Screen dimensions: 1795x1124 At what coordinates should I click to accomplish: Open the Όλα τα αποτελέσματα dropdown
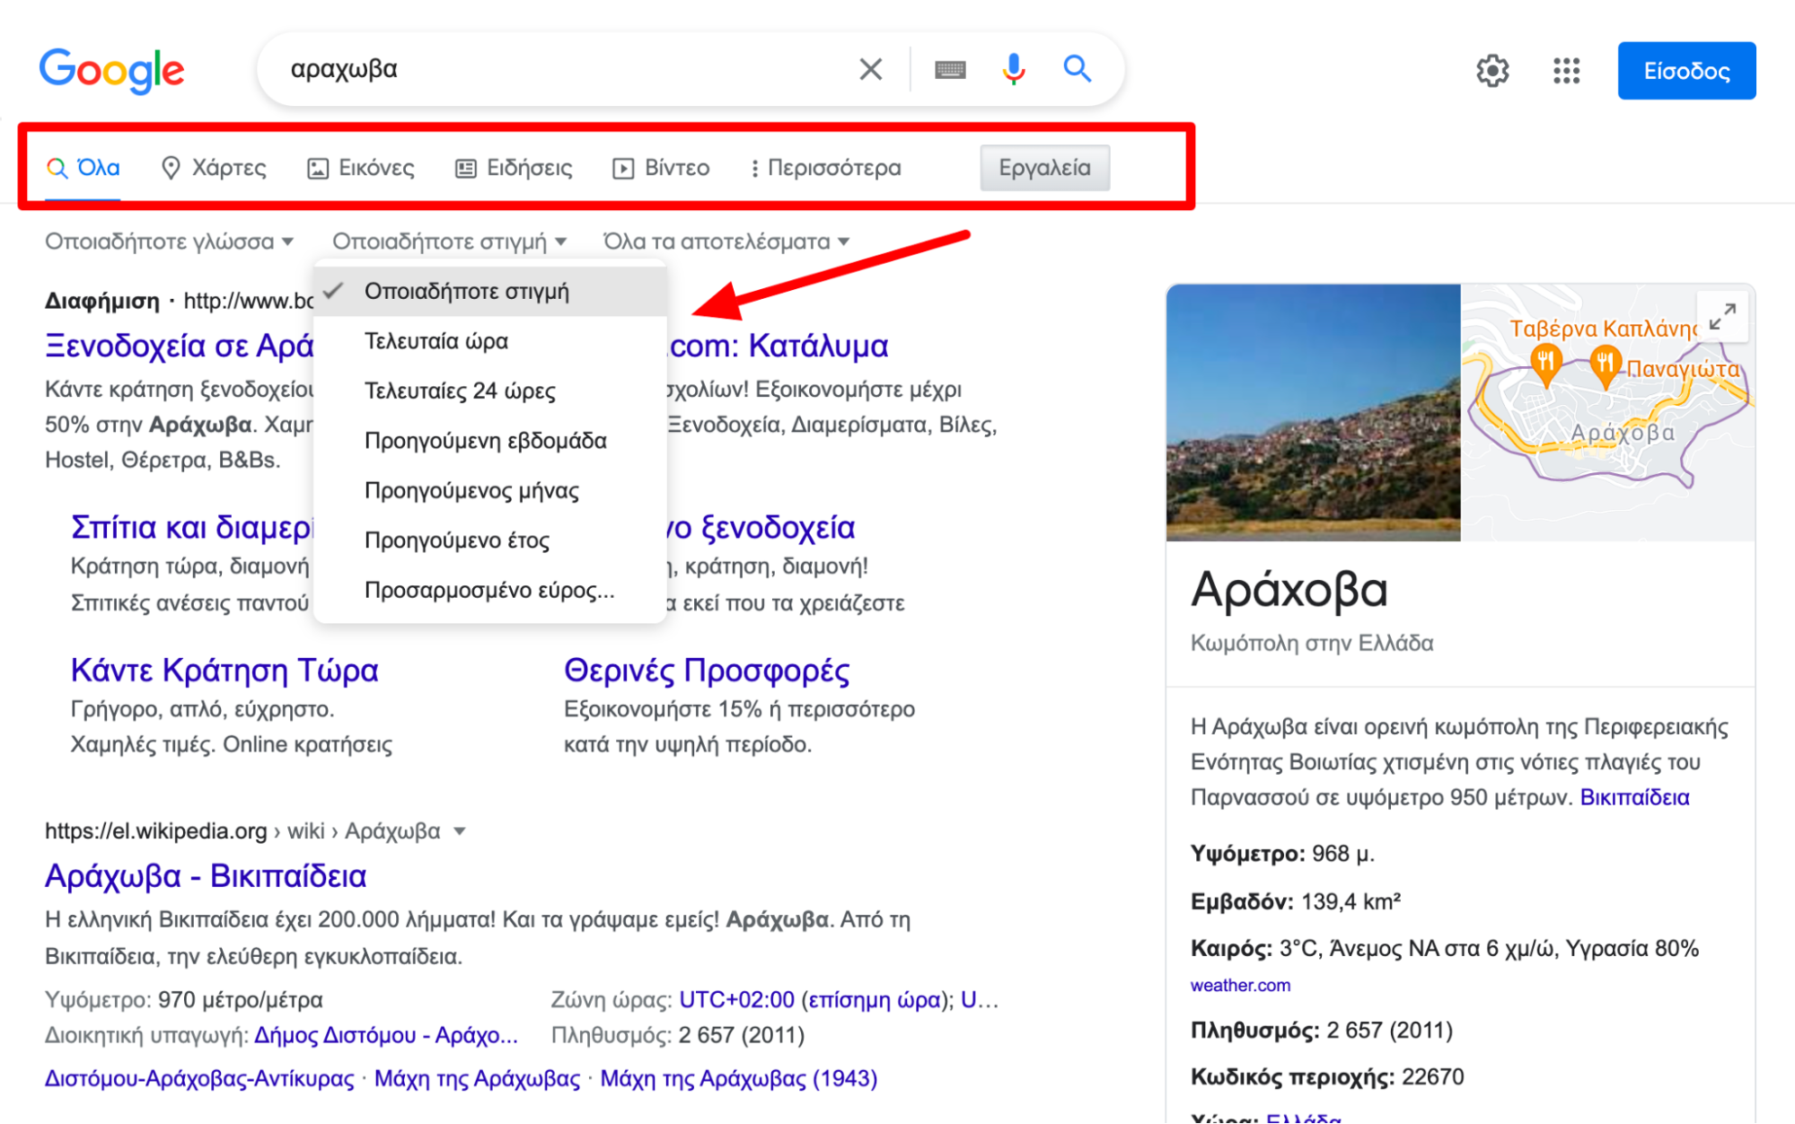coord(726,241)
